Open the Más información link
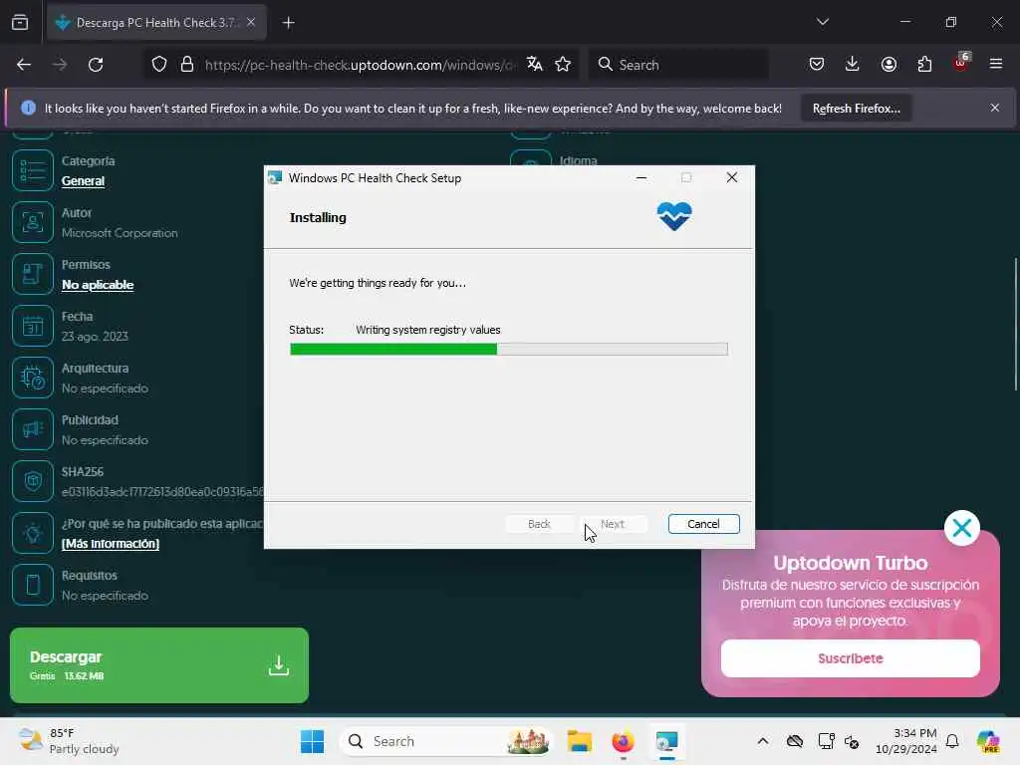The width and height of the screenshot is (1020, 765). coord(110,544)
